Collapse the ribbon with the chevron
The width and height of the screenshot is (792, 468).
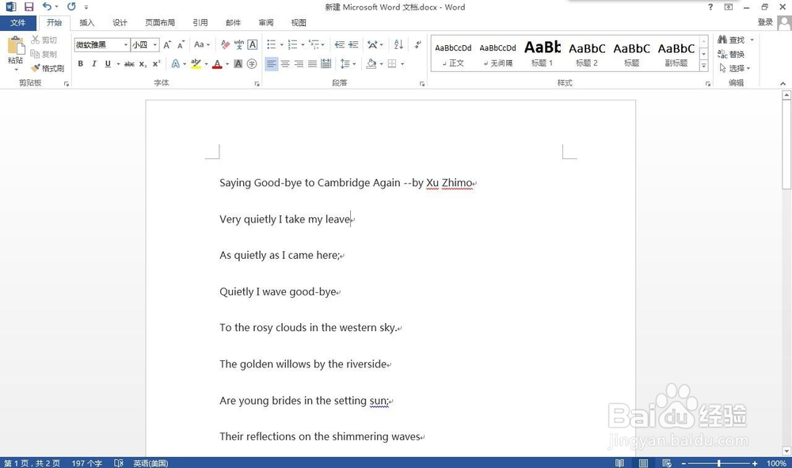pyautogui.click(x=783, y=84)
